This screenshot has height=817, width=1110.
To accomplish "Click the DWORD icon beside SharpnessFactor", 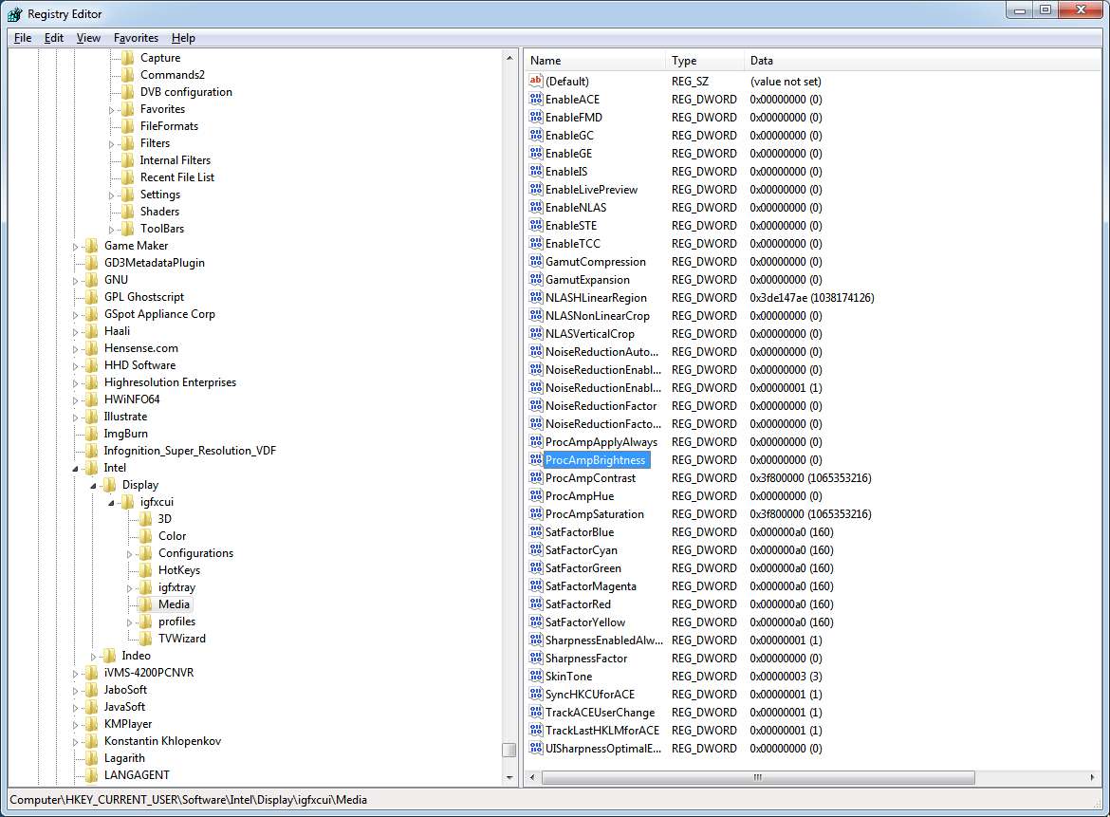I will tap(536, 659).
